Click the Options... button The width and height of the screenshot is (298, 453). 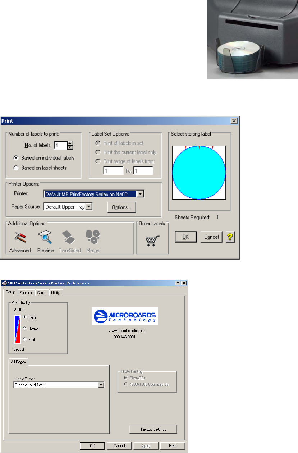122,207
